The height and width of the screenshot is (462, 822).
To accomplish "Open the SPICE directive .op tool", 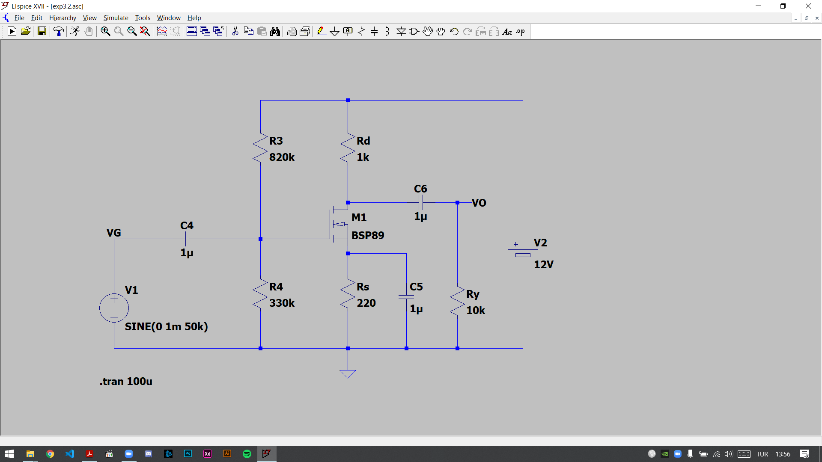I will pyautogui.click(x=521, y=31).
